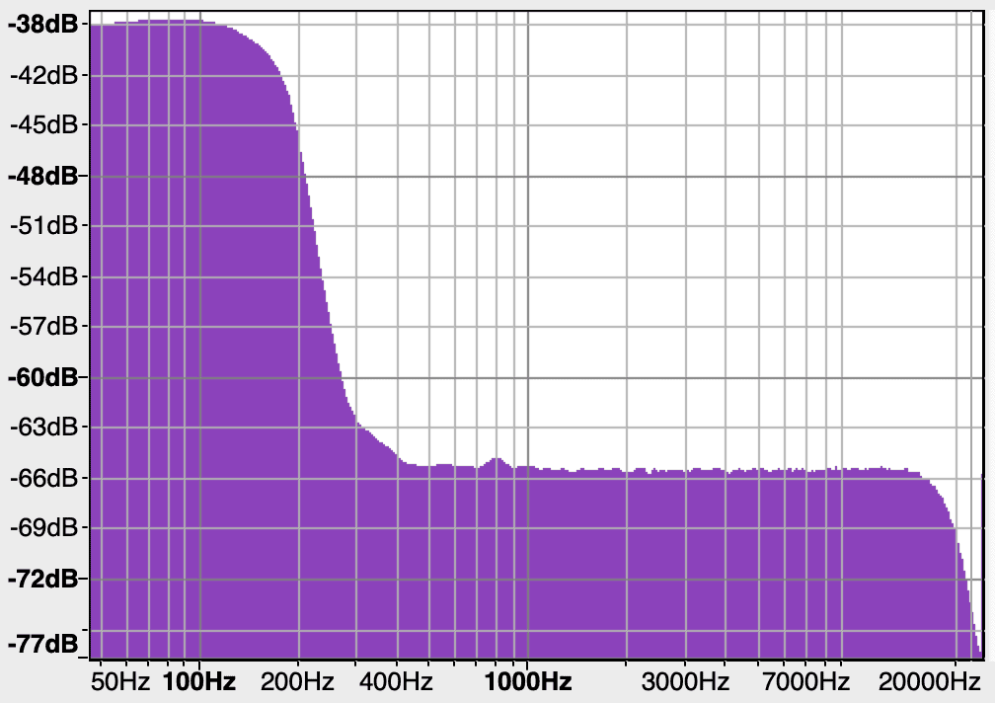
Task: Click the -42dB axis label
Action: [x=43, y=75]
